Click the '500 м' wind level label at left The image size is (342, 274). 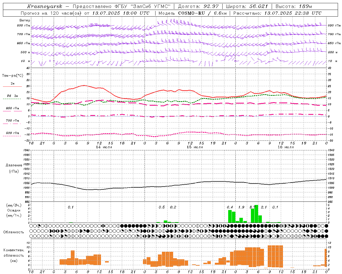click(x=25, y=52)
